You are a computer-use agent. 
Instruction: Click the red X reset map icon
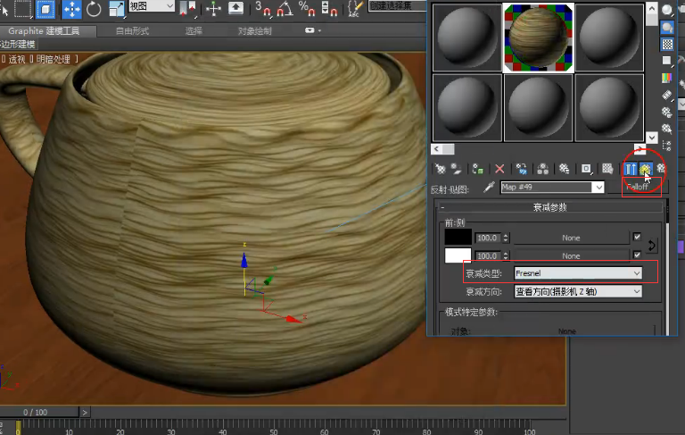pos(499,168)
